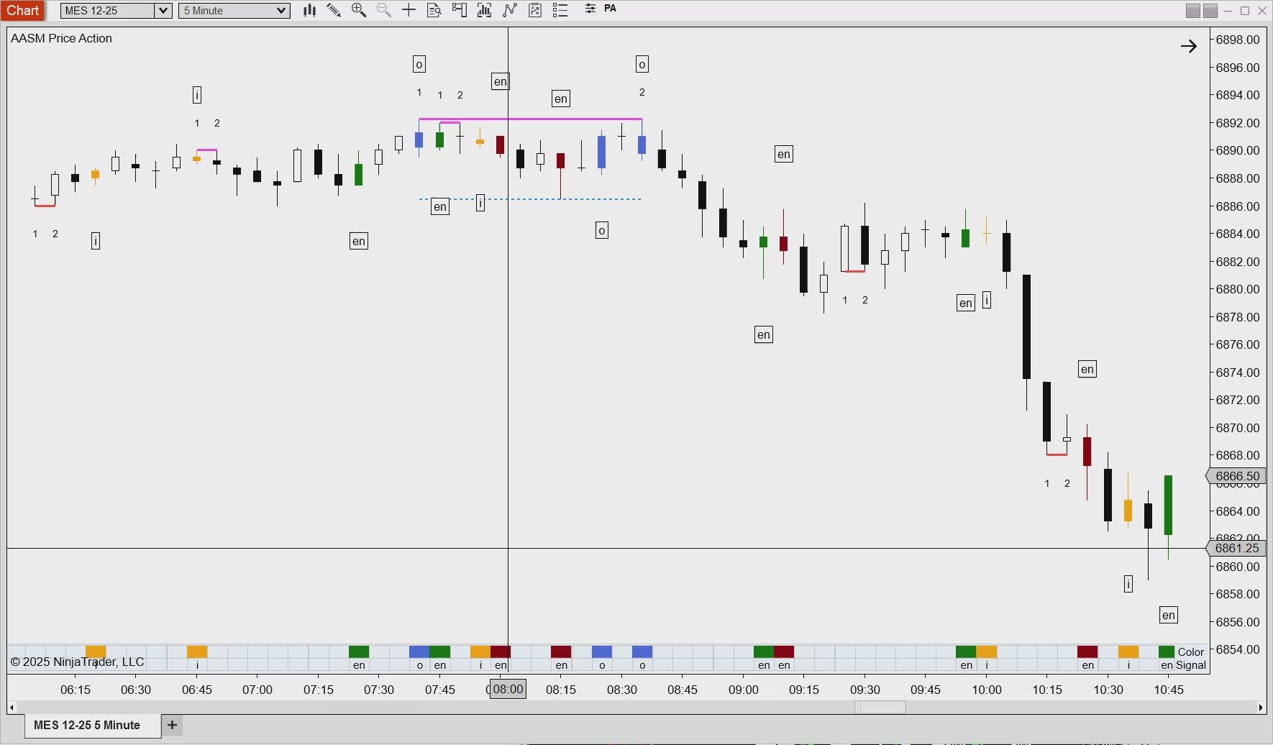This screenshot has height=745, width=1273.
Task: Toggle the instrument link square button
Action: (1192, 10)
